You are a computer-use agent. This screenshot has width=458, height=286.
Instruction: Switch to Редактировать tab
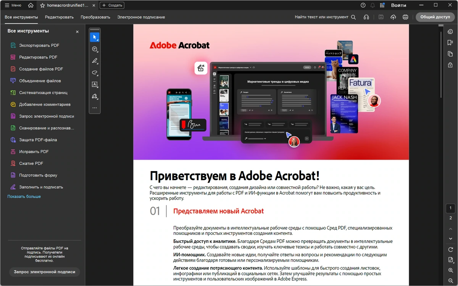coord(59,17)
